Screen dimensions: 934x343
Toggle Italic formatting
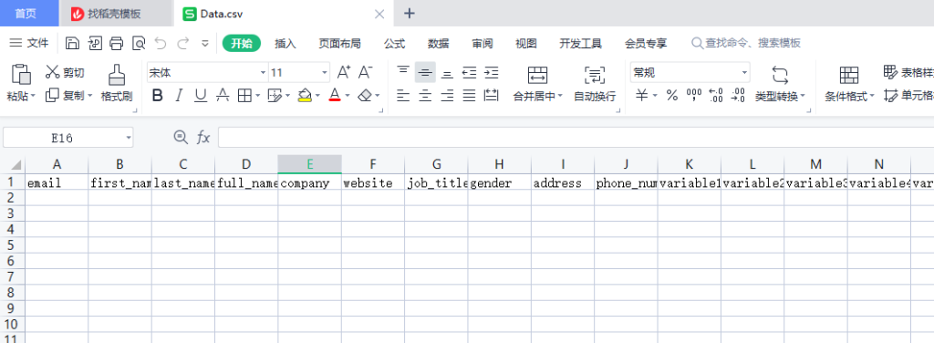(178, 95)
